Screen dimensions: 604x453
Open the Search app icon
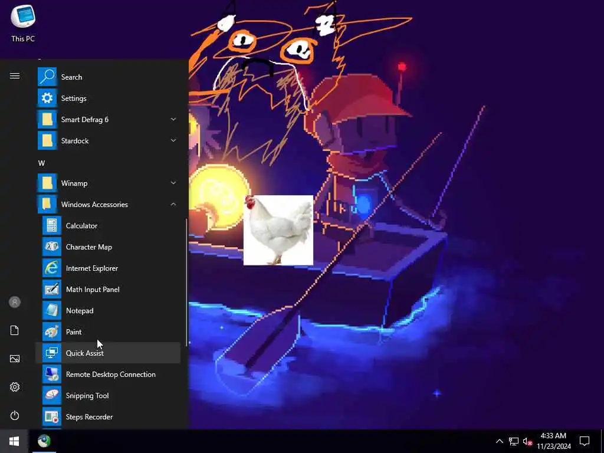[x=47, y=77]
